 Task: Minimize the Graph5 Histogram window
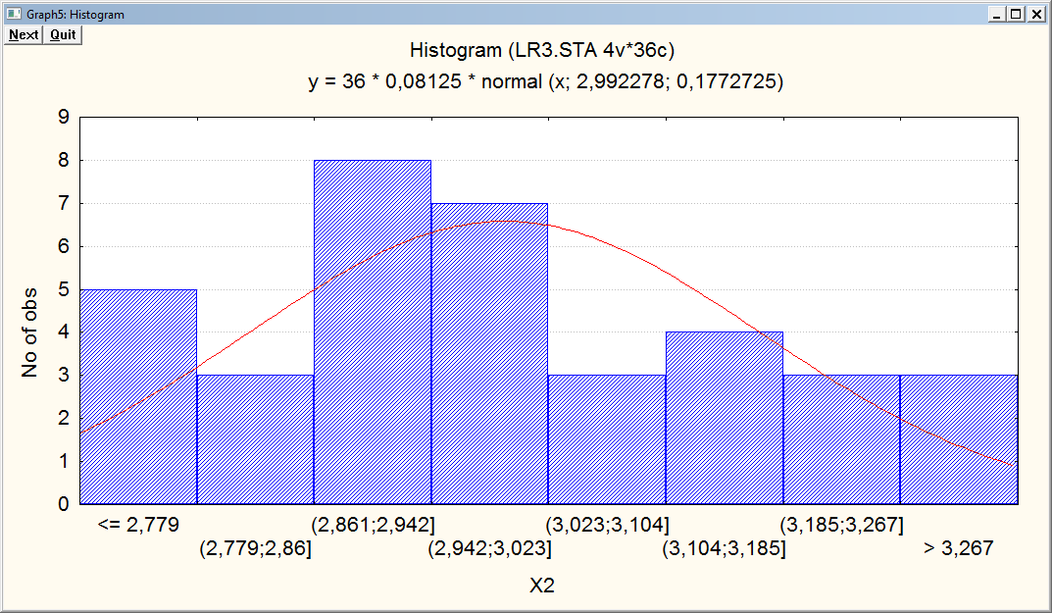998,14
